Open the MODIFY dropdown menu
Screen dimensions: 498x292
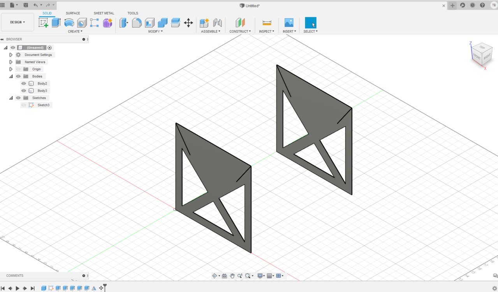pos(155,31)
